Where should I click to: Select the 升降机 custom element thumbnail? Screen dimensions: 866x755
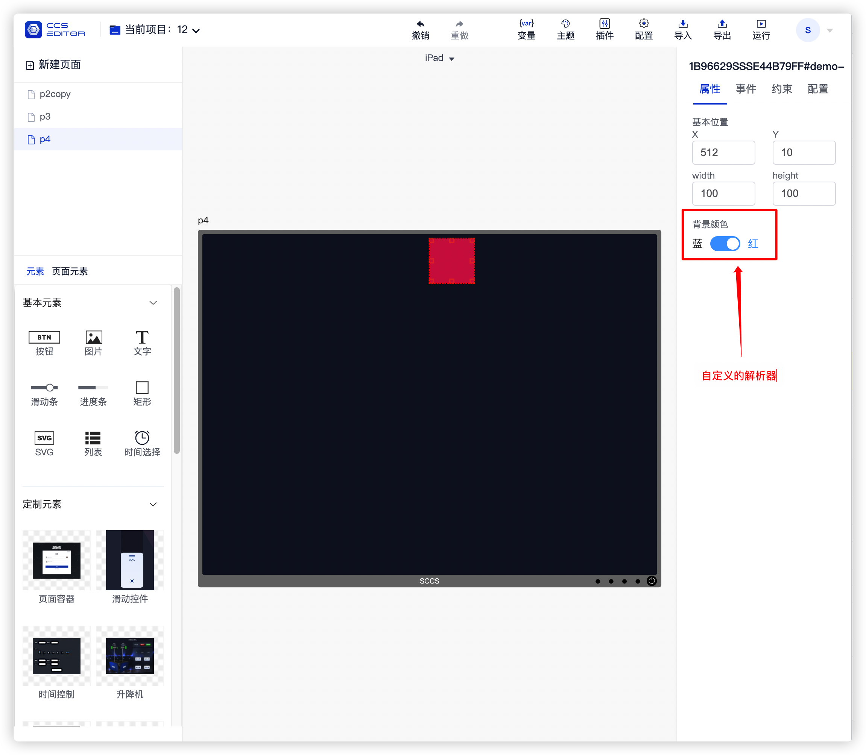tap(130, 656)
